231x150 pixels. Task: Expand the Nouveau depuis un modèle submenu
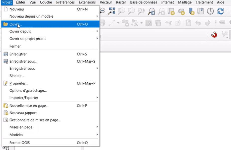coord(50,16)
